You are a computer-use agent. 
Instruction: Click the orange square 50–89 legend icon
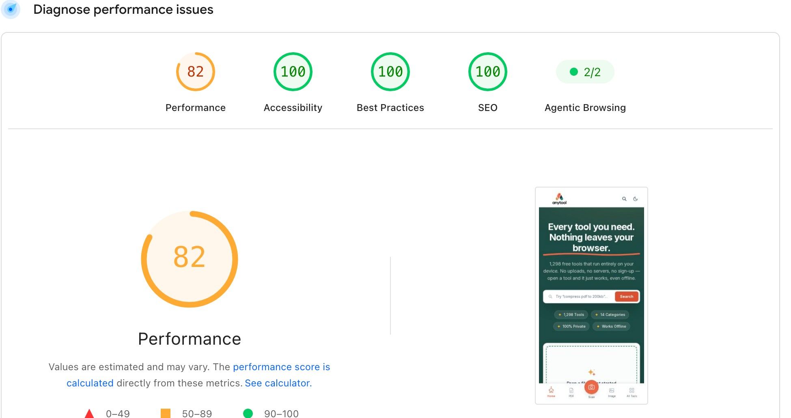tap(166, 414)
